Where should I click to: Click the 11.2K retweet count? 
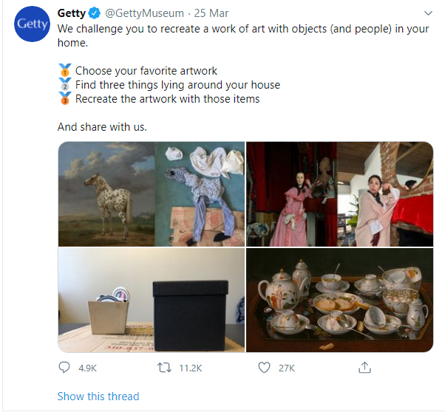tap(191, 367)
